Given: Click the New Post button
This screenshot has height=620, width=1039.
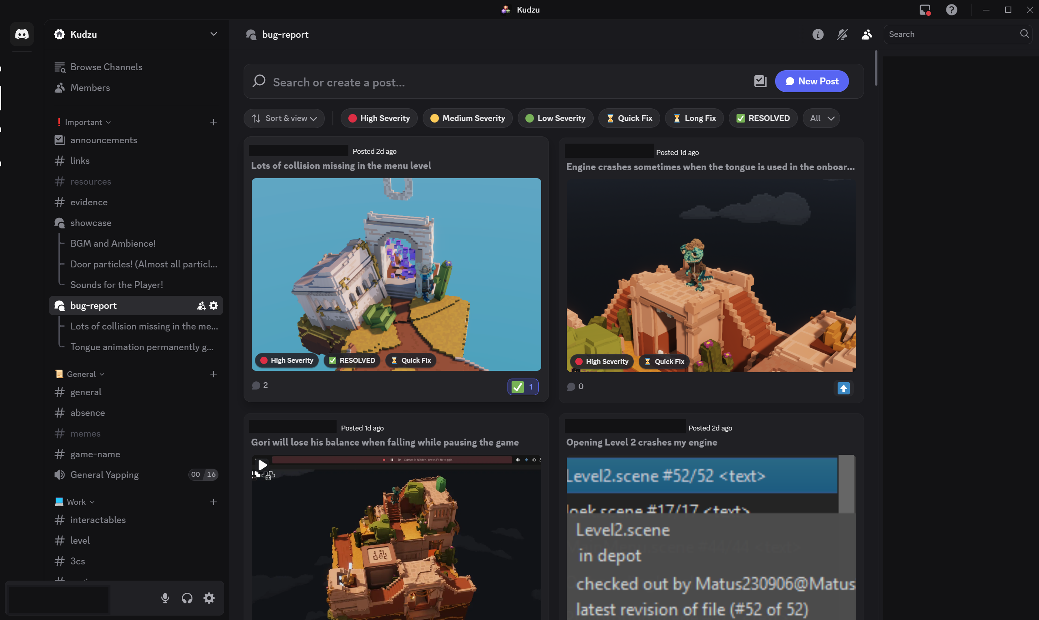Looking at the screenshot, I should 812,81.
